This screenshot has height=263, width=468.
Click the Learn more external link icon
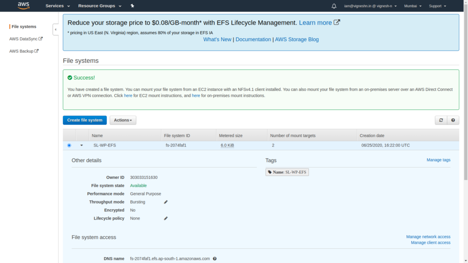click(x=337, y=22)
